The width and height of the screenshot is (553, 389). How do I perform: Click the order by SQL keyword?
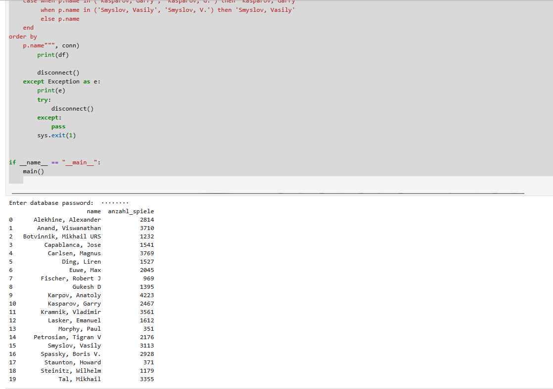coord(23,37)
